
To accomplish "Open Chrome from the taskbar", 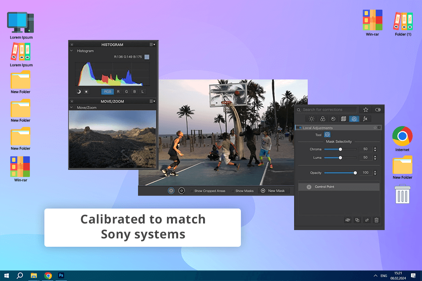I will tap(48, 276).
